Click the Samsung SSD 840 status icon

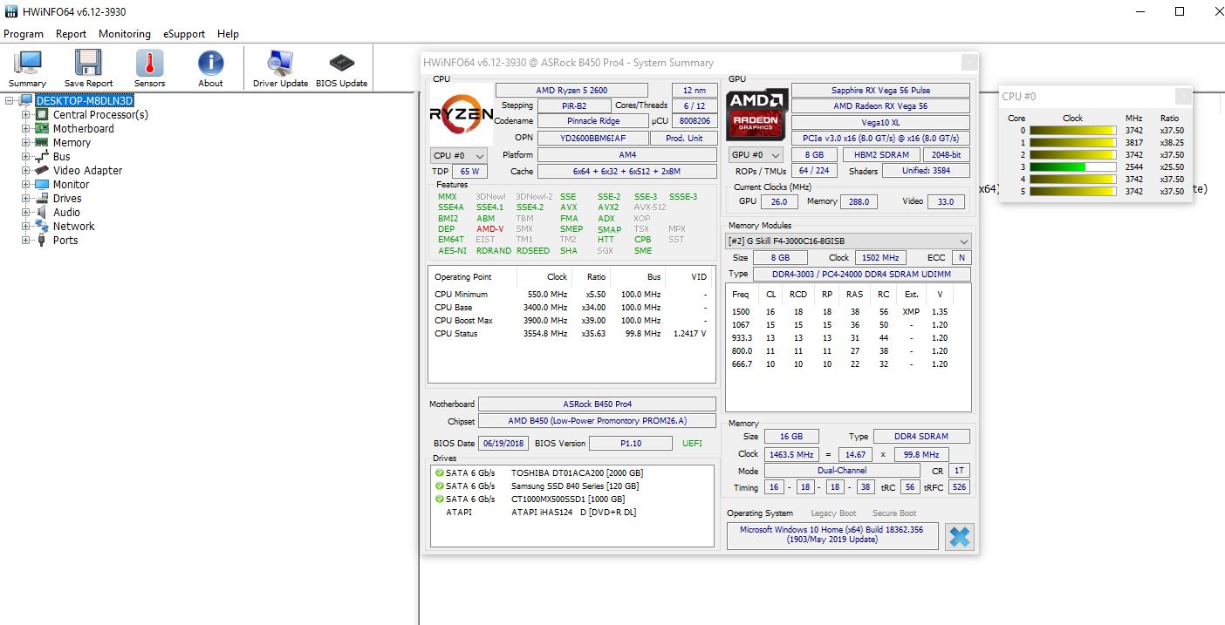[x=439, y=486]
